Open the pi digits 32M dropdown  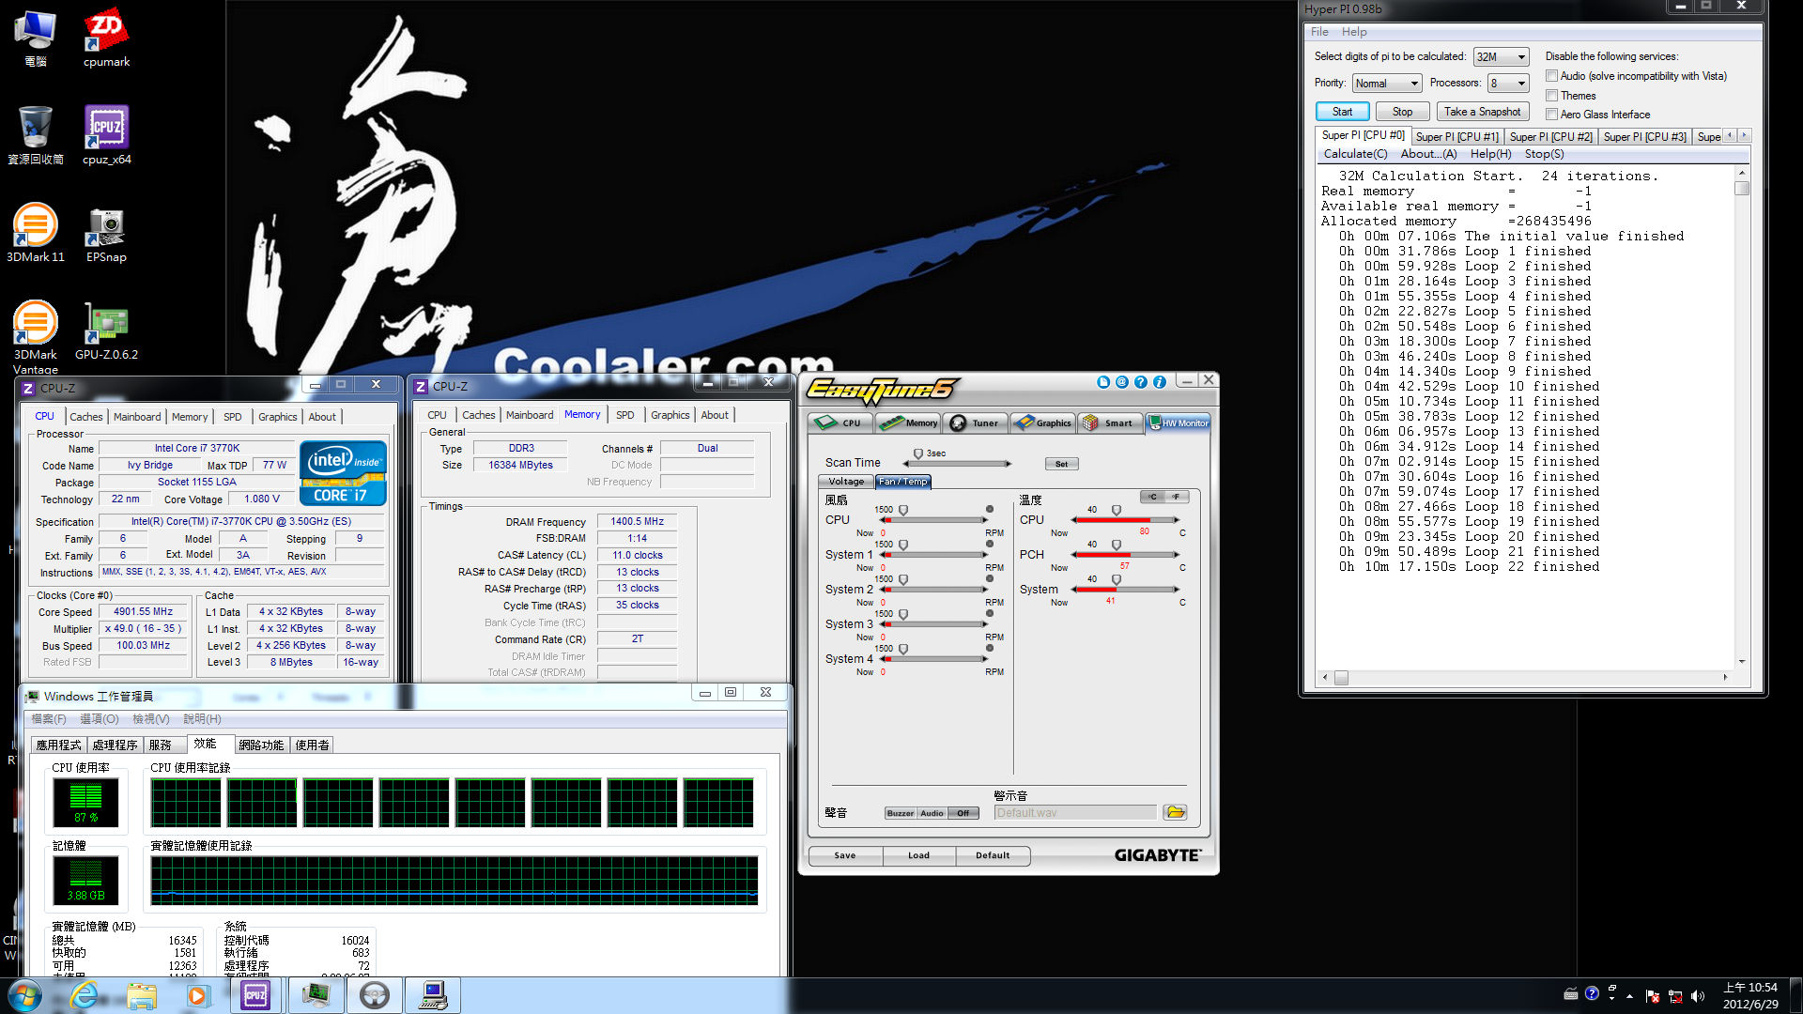[x=1501, y=57]
